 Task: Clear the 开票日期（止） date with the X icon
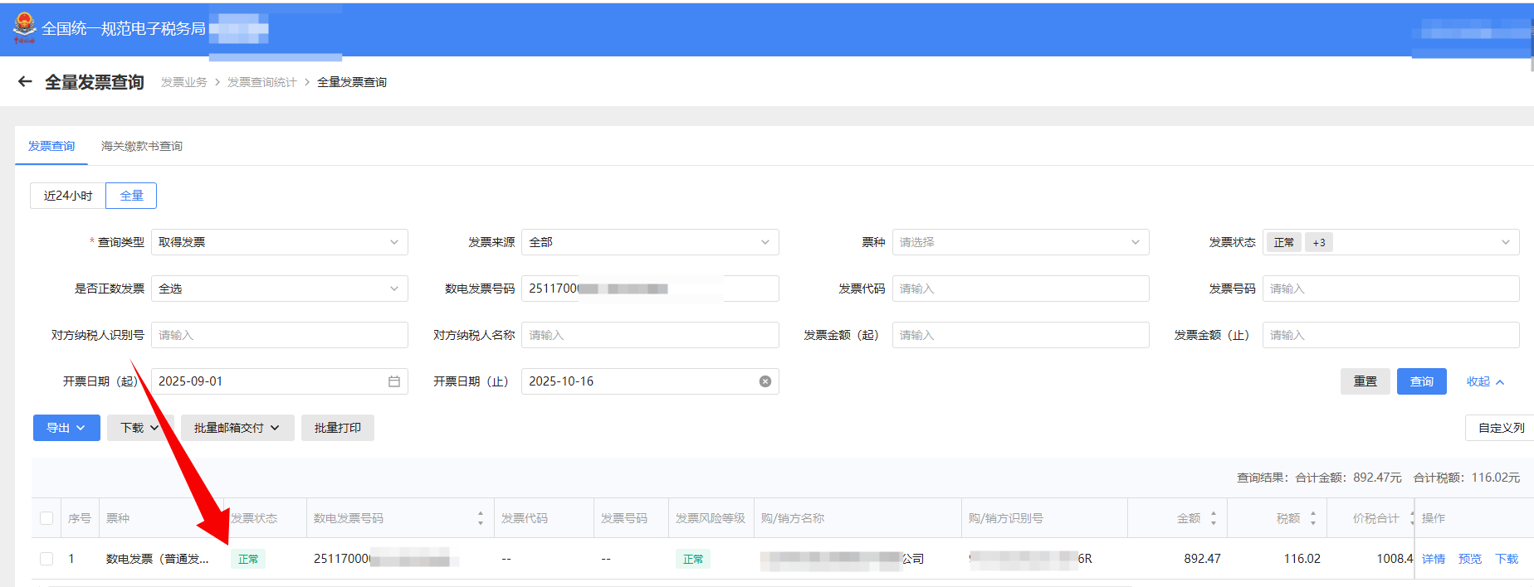pos(765,381)
